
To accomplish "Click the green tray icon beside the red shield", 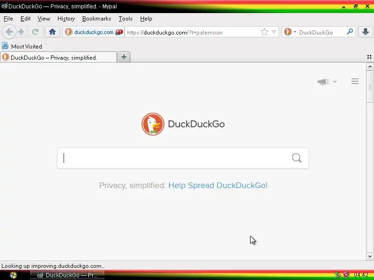I will (x=338, y=275).
